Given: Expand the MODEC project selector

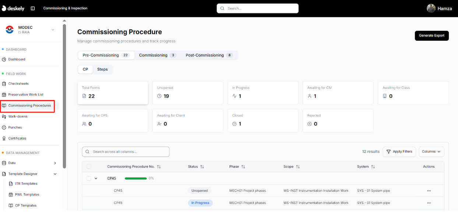Looking at the screenshot, I should tap(53, 30).
